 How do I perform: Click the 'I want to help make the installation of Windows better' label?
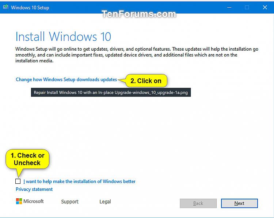coord(79,182)
